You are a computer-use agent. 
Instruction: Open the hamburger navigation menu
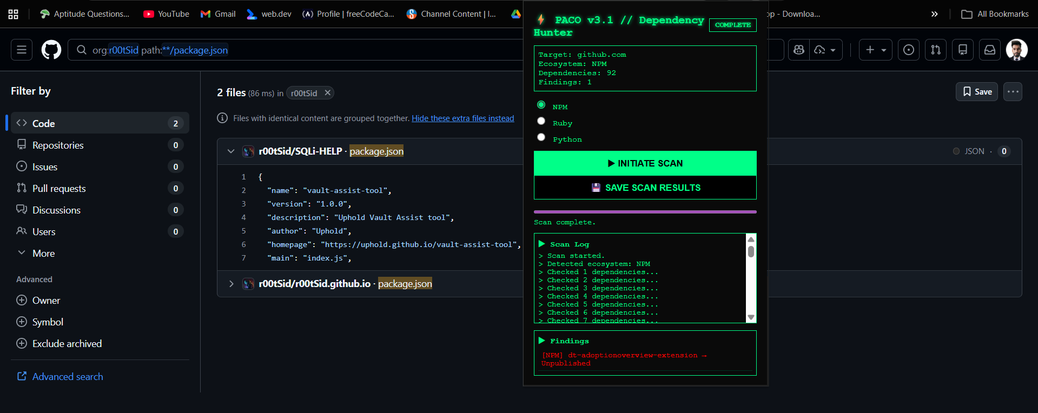coord(22,50)
